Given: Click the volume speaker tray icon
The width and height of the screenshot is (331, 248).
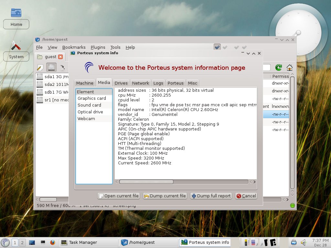Looking at the screenshot, I should [x=303, y=243].
